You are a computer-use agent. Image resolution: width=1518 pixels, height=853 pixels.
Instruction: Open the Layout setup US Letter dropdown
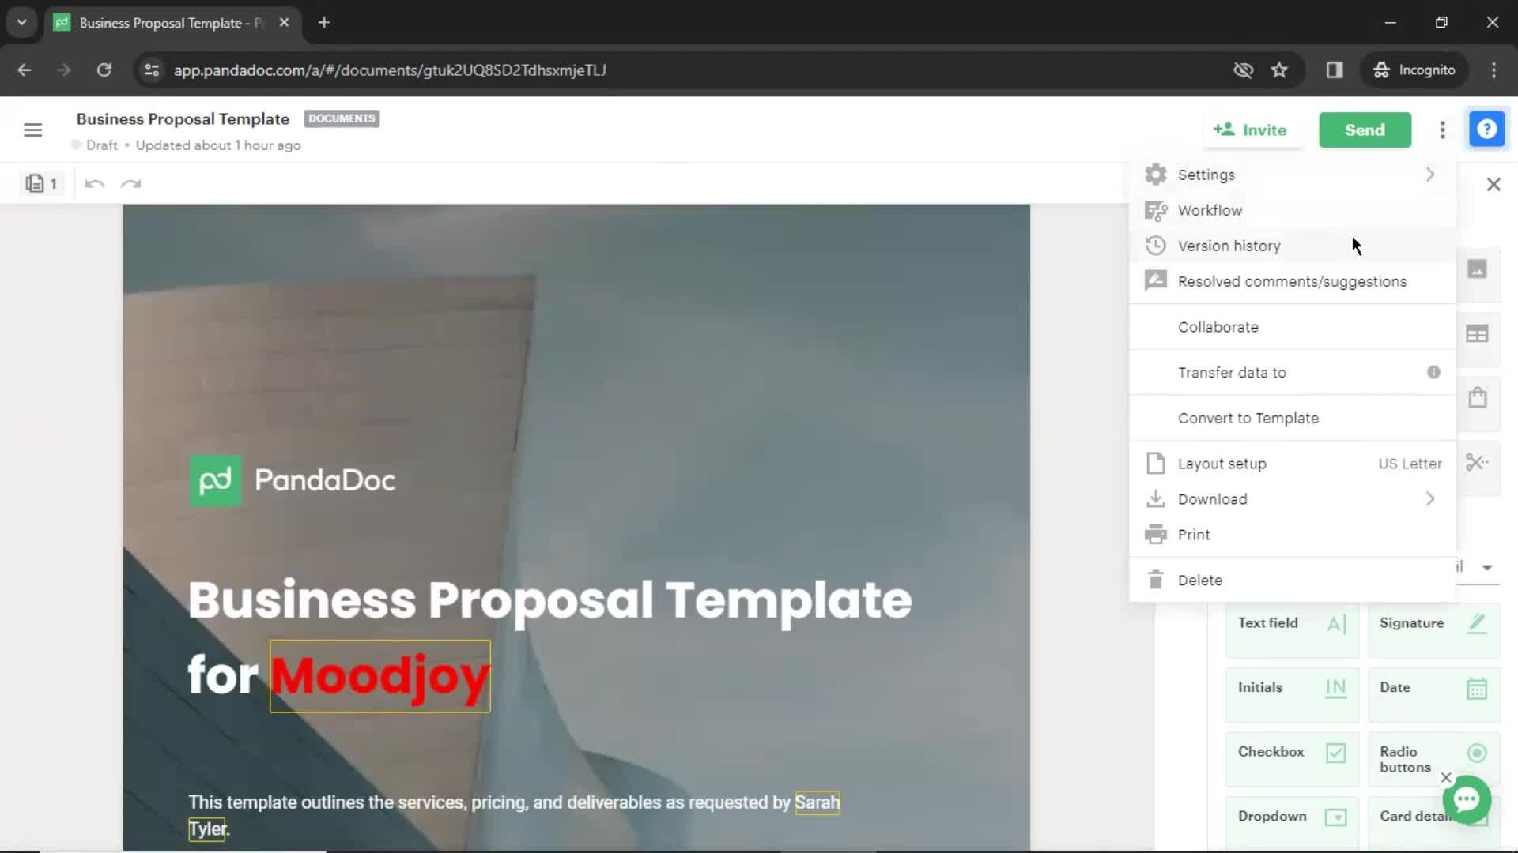click(1292, 464)
